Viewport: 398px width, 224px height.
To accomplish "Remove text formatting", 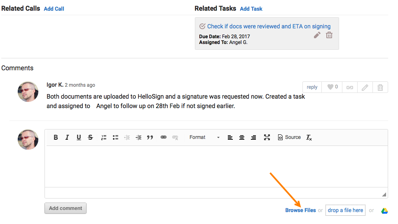I will click(309, 137).
